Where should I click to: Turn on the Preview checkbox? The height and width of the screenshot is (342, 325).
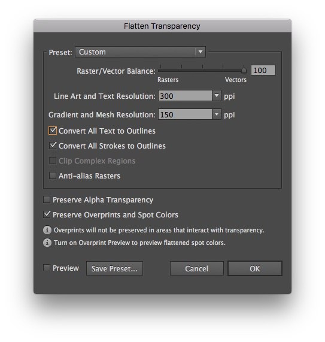pyautogui.click(x=47, y=268)
